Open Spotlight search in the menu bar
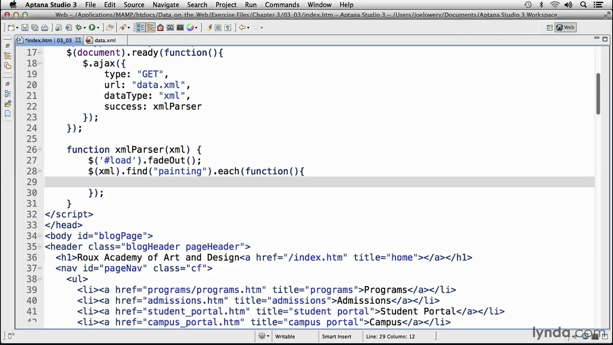This screenshot has width=613, height=345. coord(583,5)
